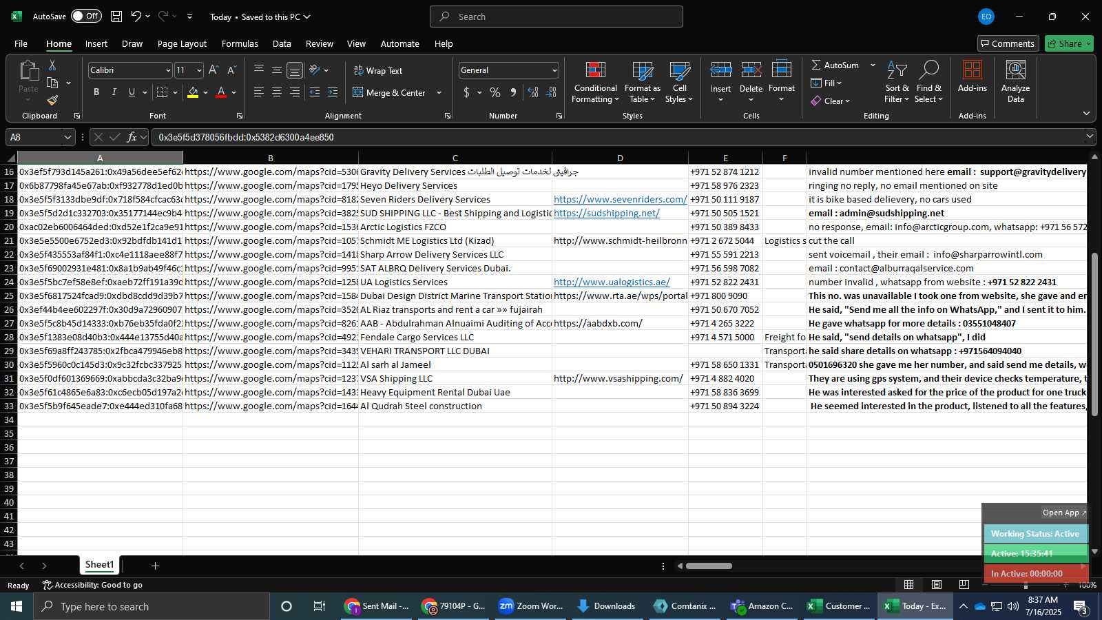Image resolution: width=1102 pixels, height=620 pixels.
Task: Click the Cut scissors icon
Action: pos(52,65)
